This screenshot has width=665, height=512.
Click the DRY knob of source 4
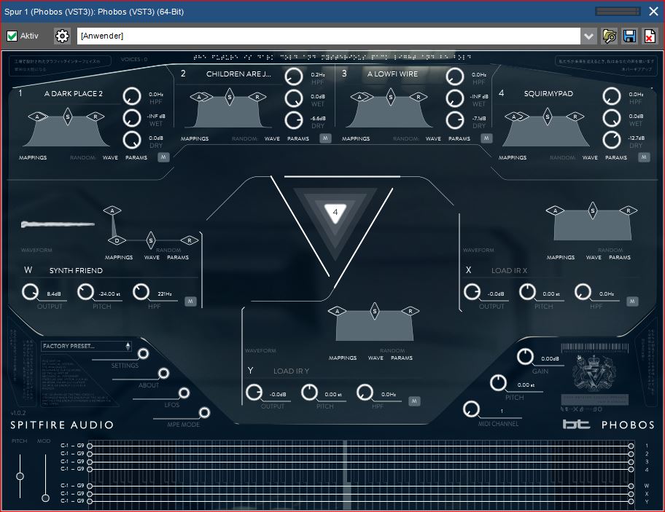612,140
